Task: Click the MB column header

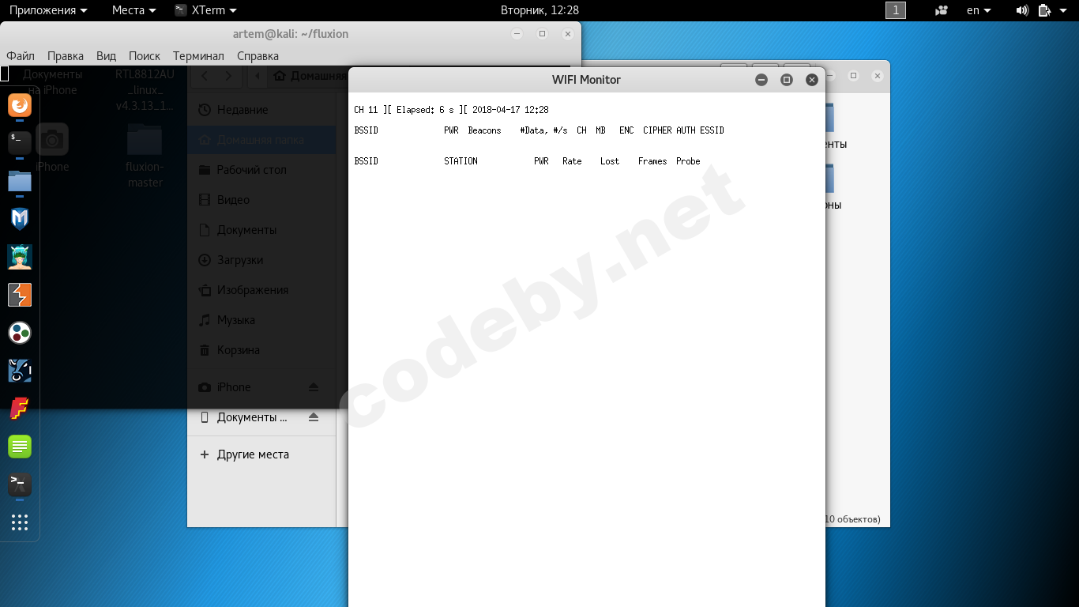Action: coord(601,130)
